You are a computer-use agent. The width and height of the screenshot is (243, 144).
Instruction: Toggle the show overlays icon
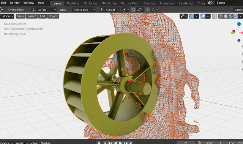tap(203, 16)
